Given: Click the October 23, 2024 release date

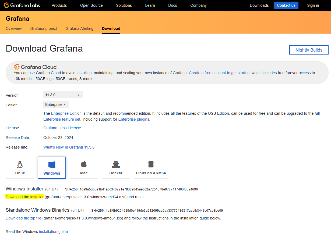Looking at the screenshot, I should coord(58,138).
